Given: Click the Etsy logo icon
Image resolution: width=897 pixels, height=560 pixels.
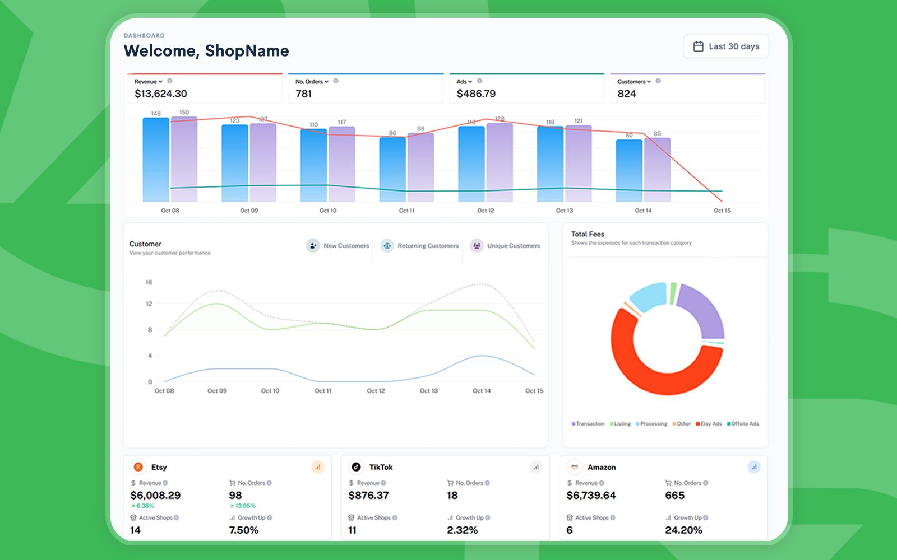Looking at the screenshot, I should click(138, 466).
